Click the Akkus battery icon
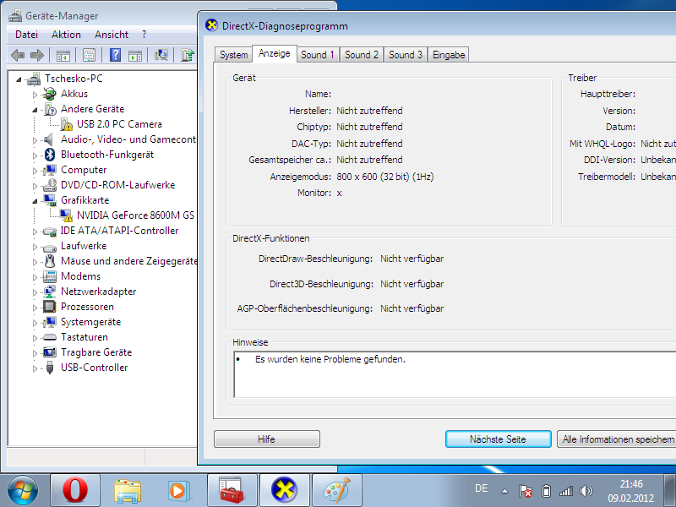676x507 pixels. tap(50, 94)
